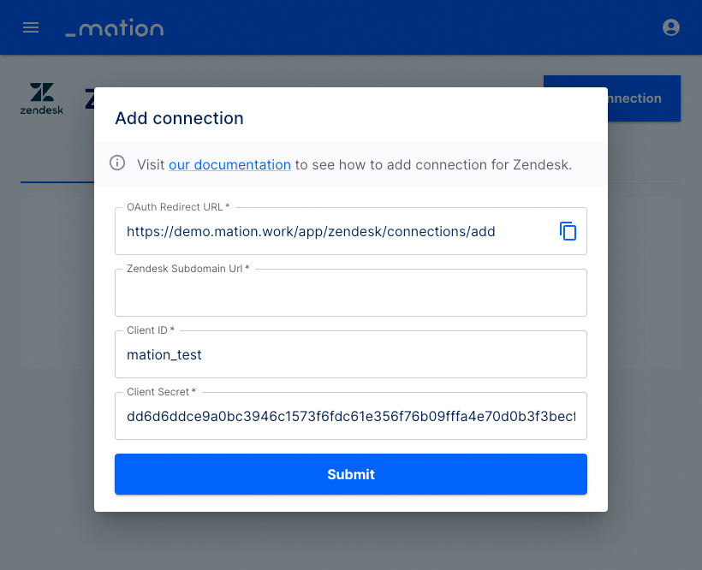This screenshot has width=702, height=570.
Task: Click the 'Zendesk Subdomain Url' field label
Action: (x=188, y=269)
